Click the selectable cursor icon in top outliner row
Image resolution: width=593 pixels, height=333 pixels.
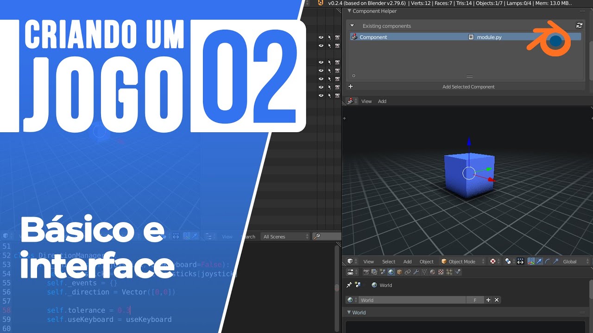[x=329, y=37]
